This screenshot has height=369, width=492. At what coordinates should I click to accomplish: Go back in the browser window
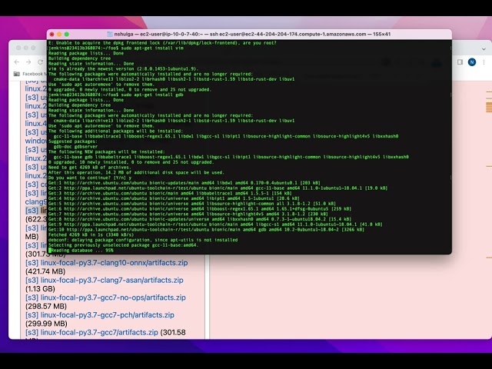point(17,62)
